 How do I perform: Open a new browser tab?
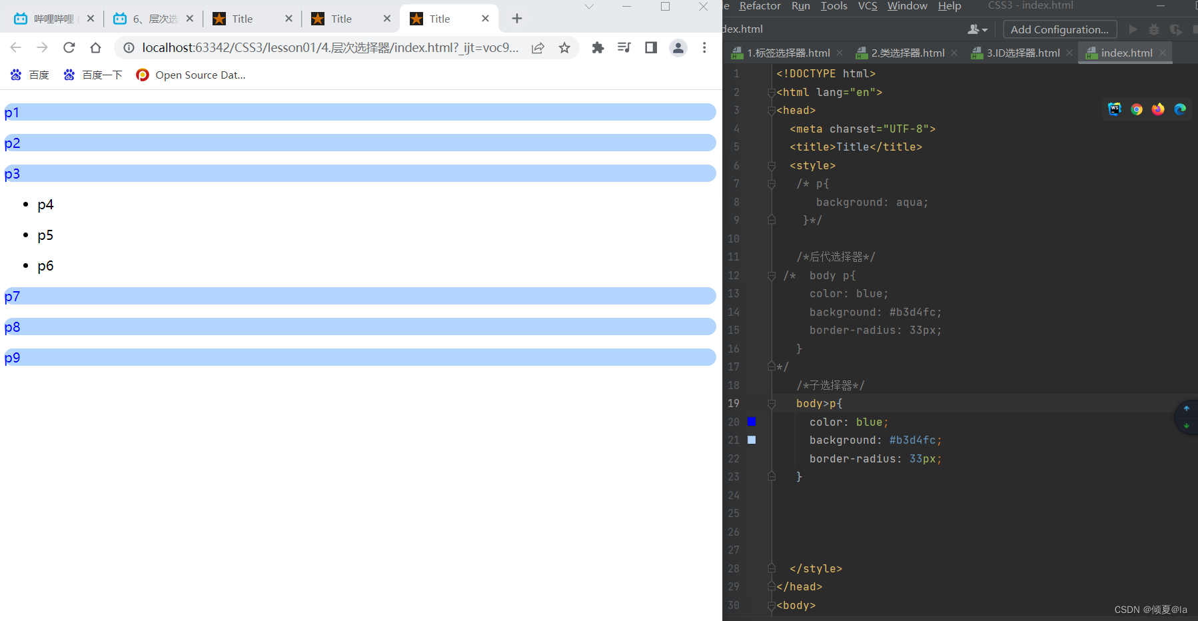click(517, 19)
